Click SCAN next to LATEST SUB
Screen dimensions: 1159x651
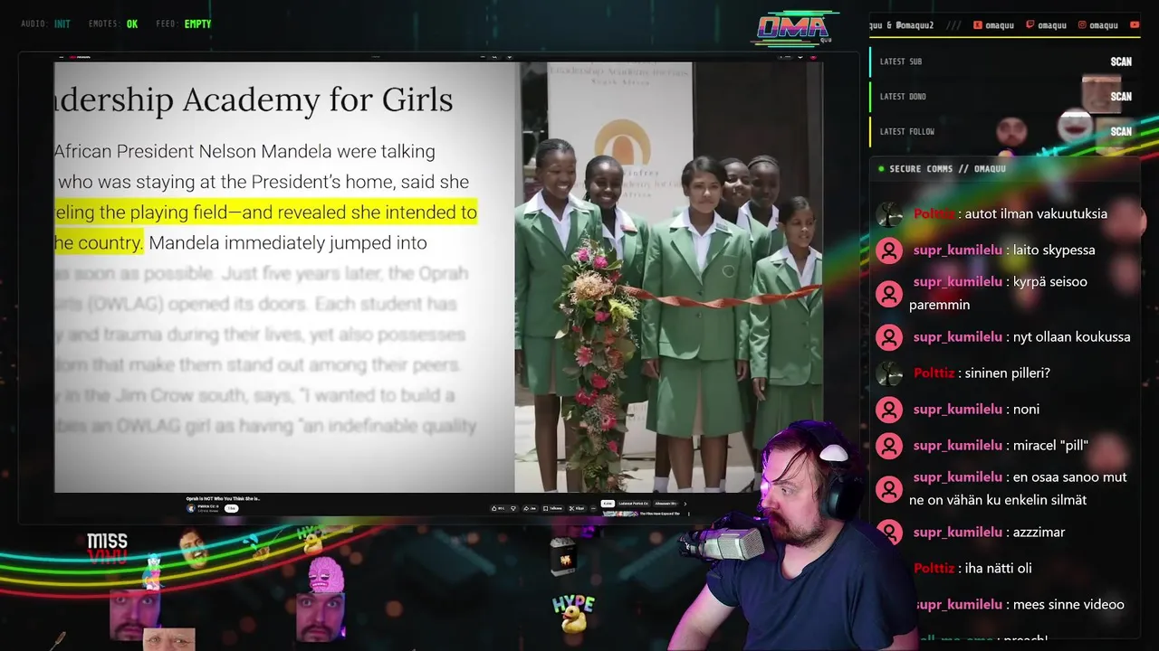pos(1121,61)
